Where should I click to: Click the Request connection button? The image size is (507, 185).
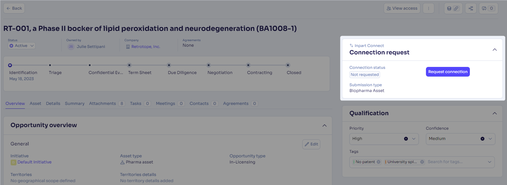coord(448,72)
